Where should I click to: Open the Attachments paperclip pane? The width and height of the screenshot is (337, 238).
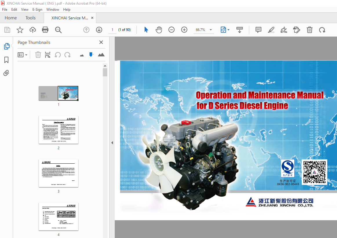(x=6, y=73)
